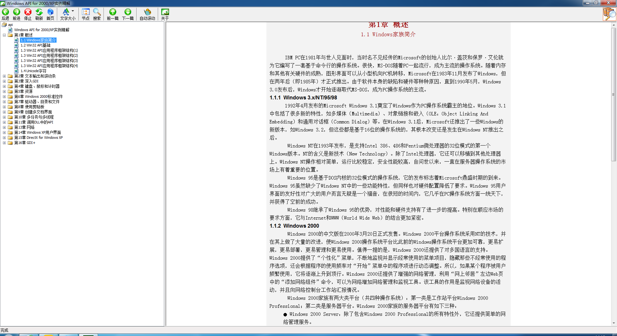Click page icon of 1.4 Unicode字符
The width and height of the screenshot is (617, 336).
(x=16, y=71)
